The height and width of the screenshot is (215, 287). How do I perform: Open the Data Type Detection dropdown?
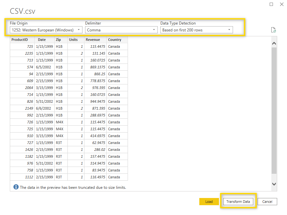pos(197,30)
